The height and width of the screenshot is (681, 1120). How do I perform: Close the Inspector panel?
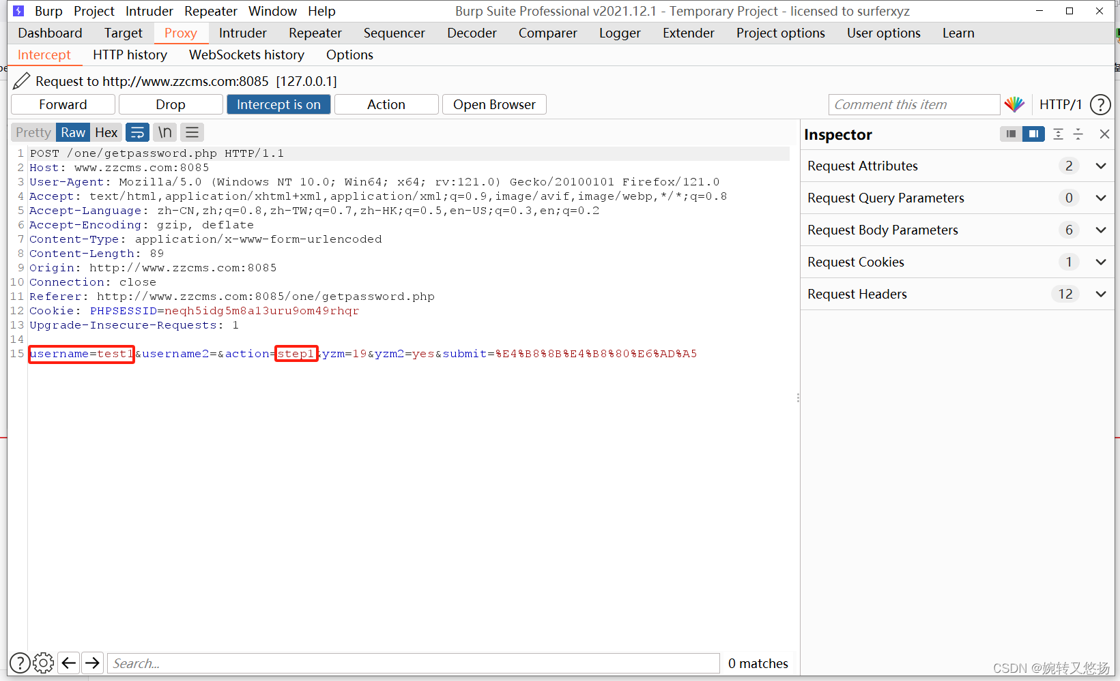(x=1104, y=134)
